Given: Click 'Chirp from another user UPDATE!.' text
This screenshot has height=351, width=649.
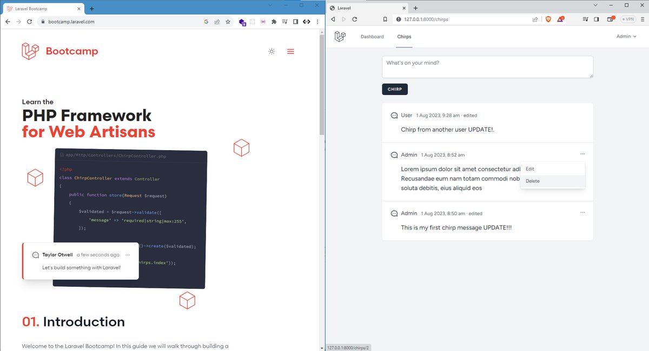Looking at the screenshot, I should (447, 130).
